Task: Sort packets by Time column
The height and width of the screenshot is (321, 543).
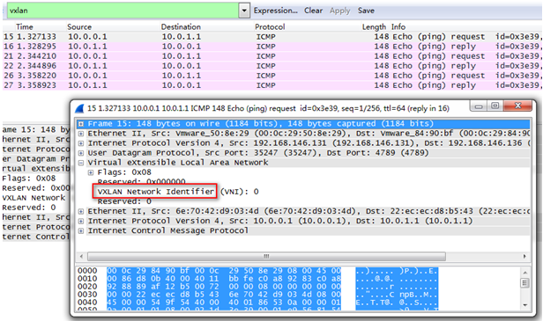Action: point(25,26)
